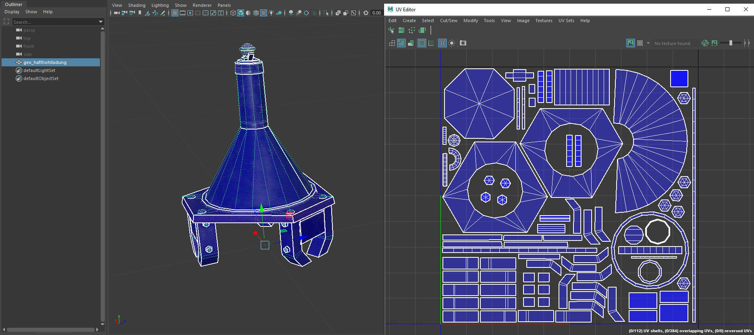This screenshot has height=335, width=754.
Task: Toggle X-Ray mode icon
Action: 338,13
